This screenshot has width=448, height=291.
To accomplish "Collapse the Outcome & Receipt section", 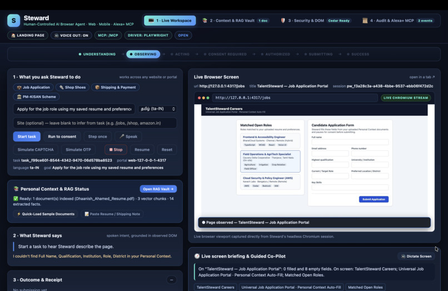I will click(x=171, y=280).
